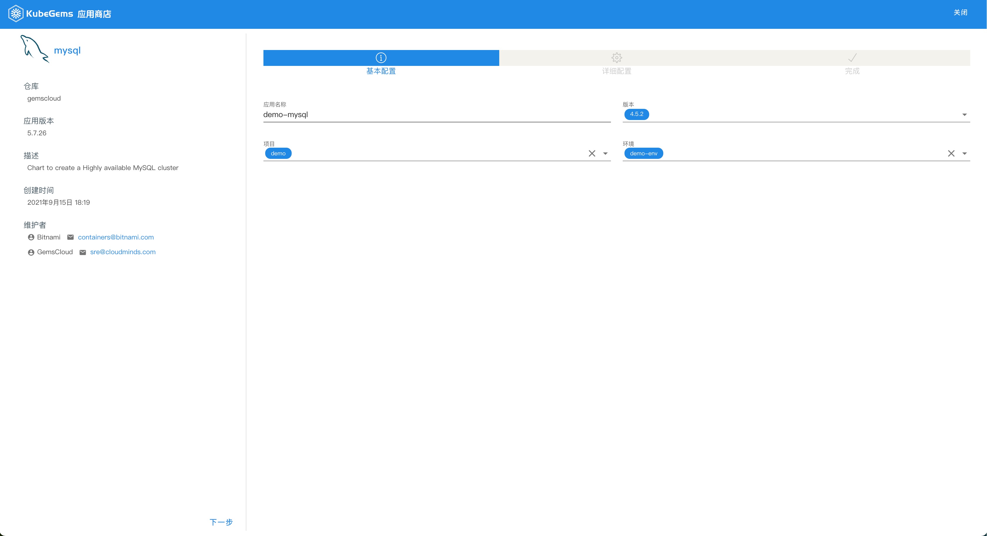This screenshot has height=536, width=987.
Task: Click the gemscloud repository value
Action: pos(44,99)
